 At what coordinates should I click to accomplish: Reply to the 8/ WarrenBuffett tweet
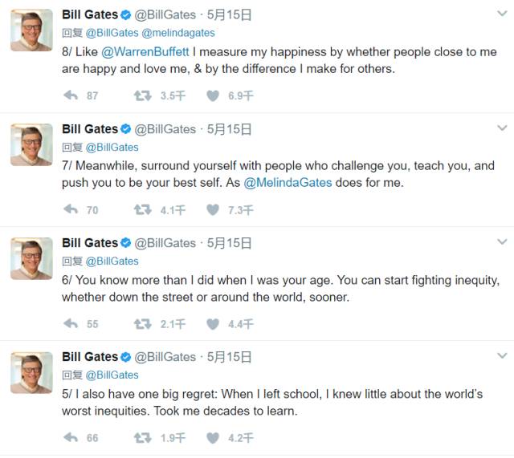pos(71,95)
